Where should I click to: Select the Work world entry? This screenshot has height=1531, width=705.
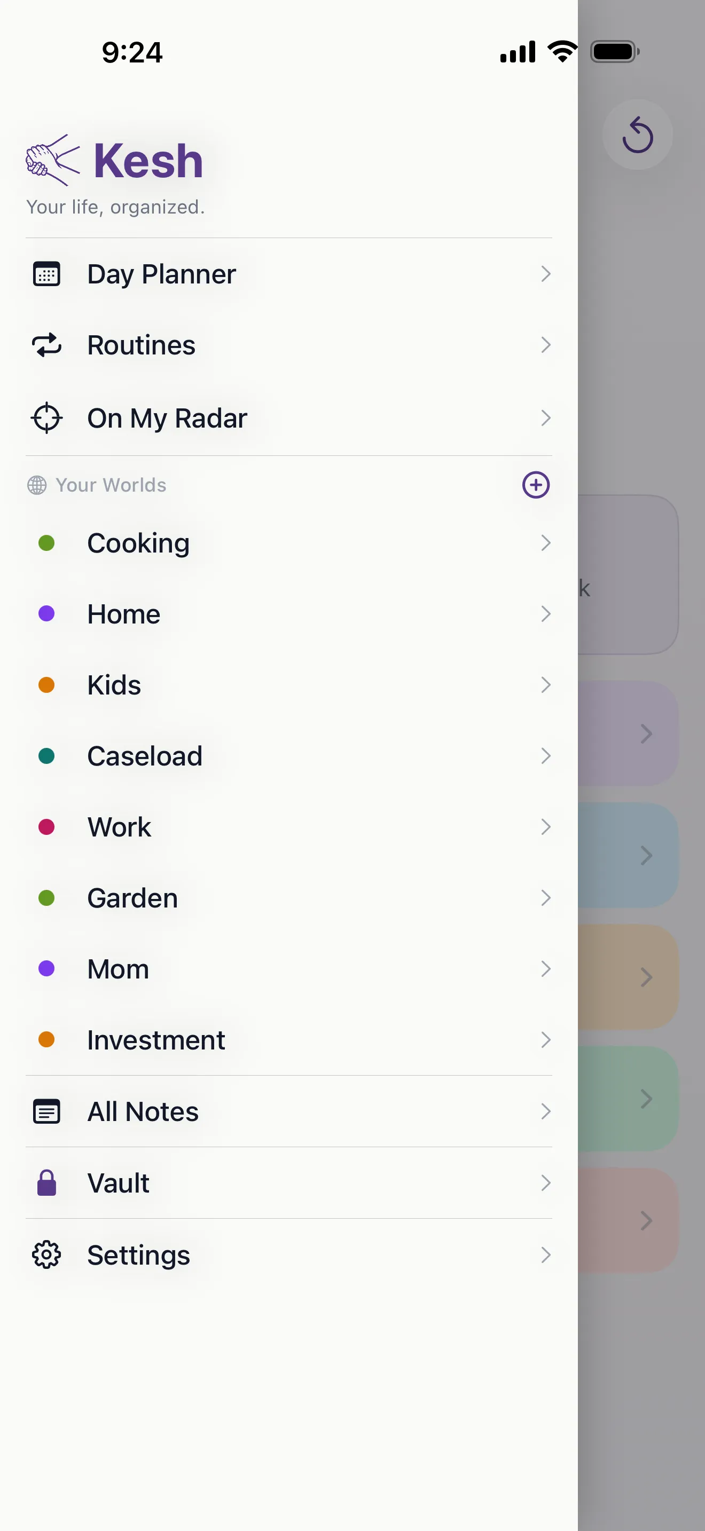point(289,827)
